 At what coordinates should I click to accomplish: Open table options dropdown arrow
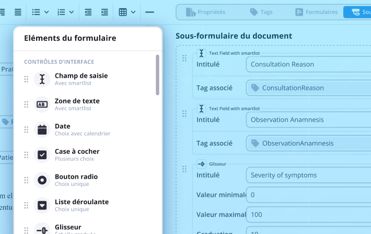coord(133,12)
